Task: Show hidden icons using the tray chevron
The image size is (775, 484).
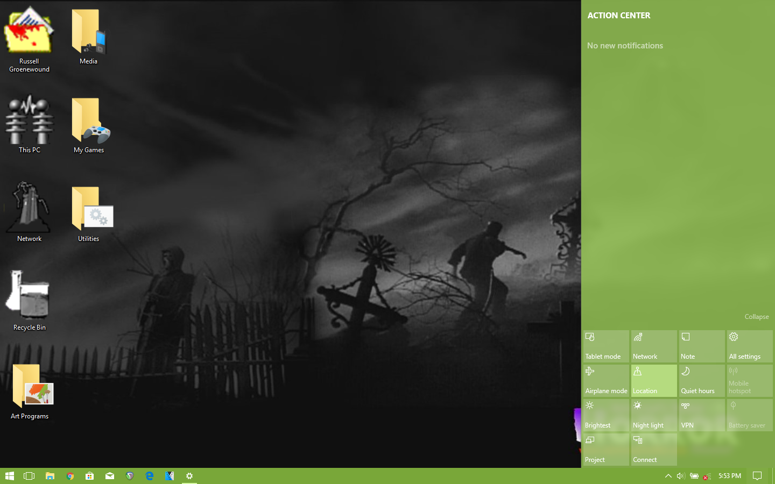Action: pyautogui.click(x=668, y=476)
